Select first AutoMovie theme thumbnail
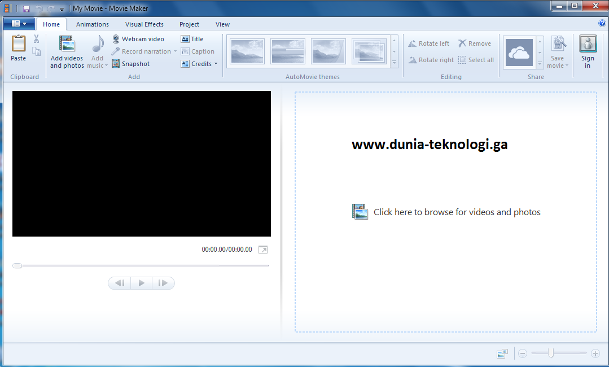609x367 pixels. (x=247, y=51)
